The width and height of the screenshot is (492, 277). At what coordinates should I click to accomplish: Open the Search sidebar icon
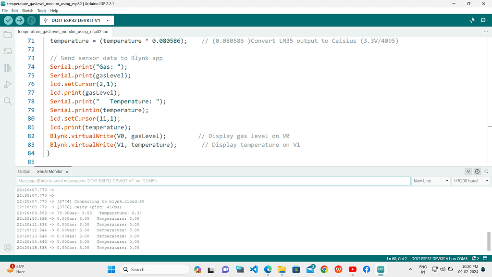click(x=7, y=101)
